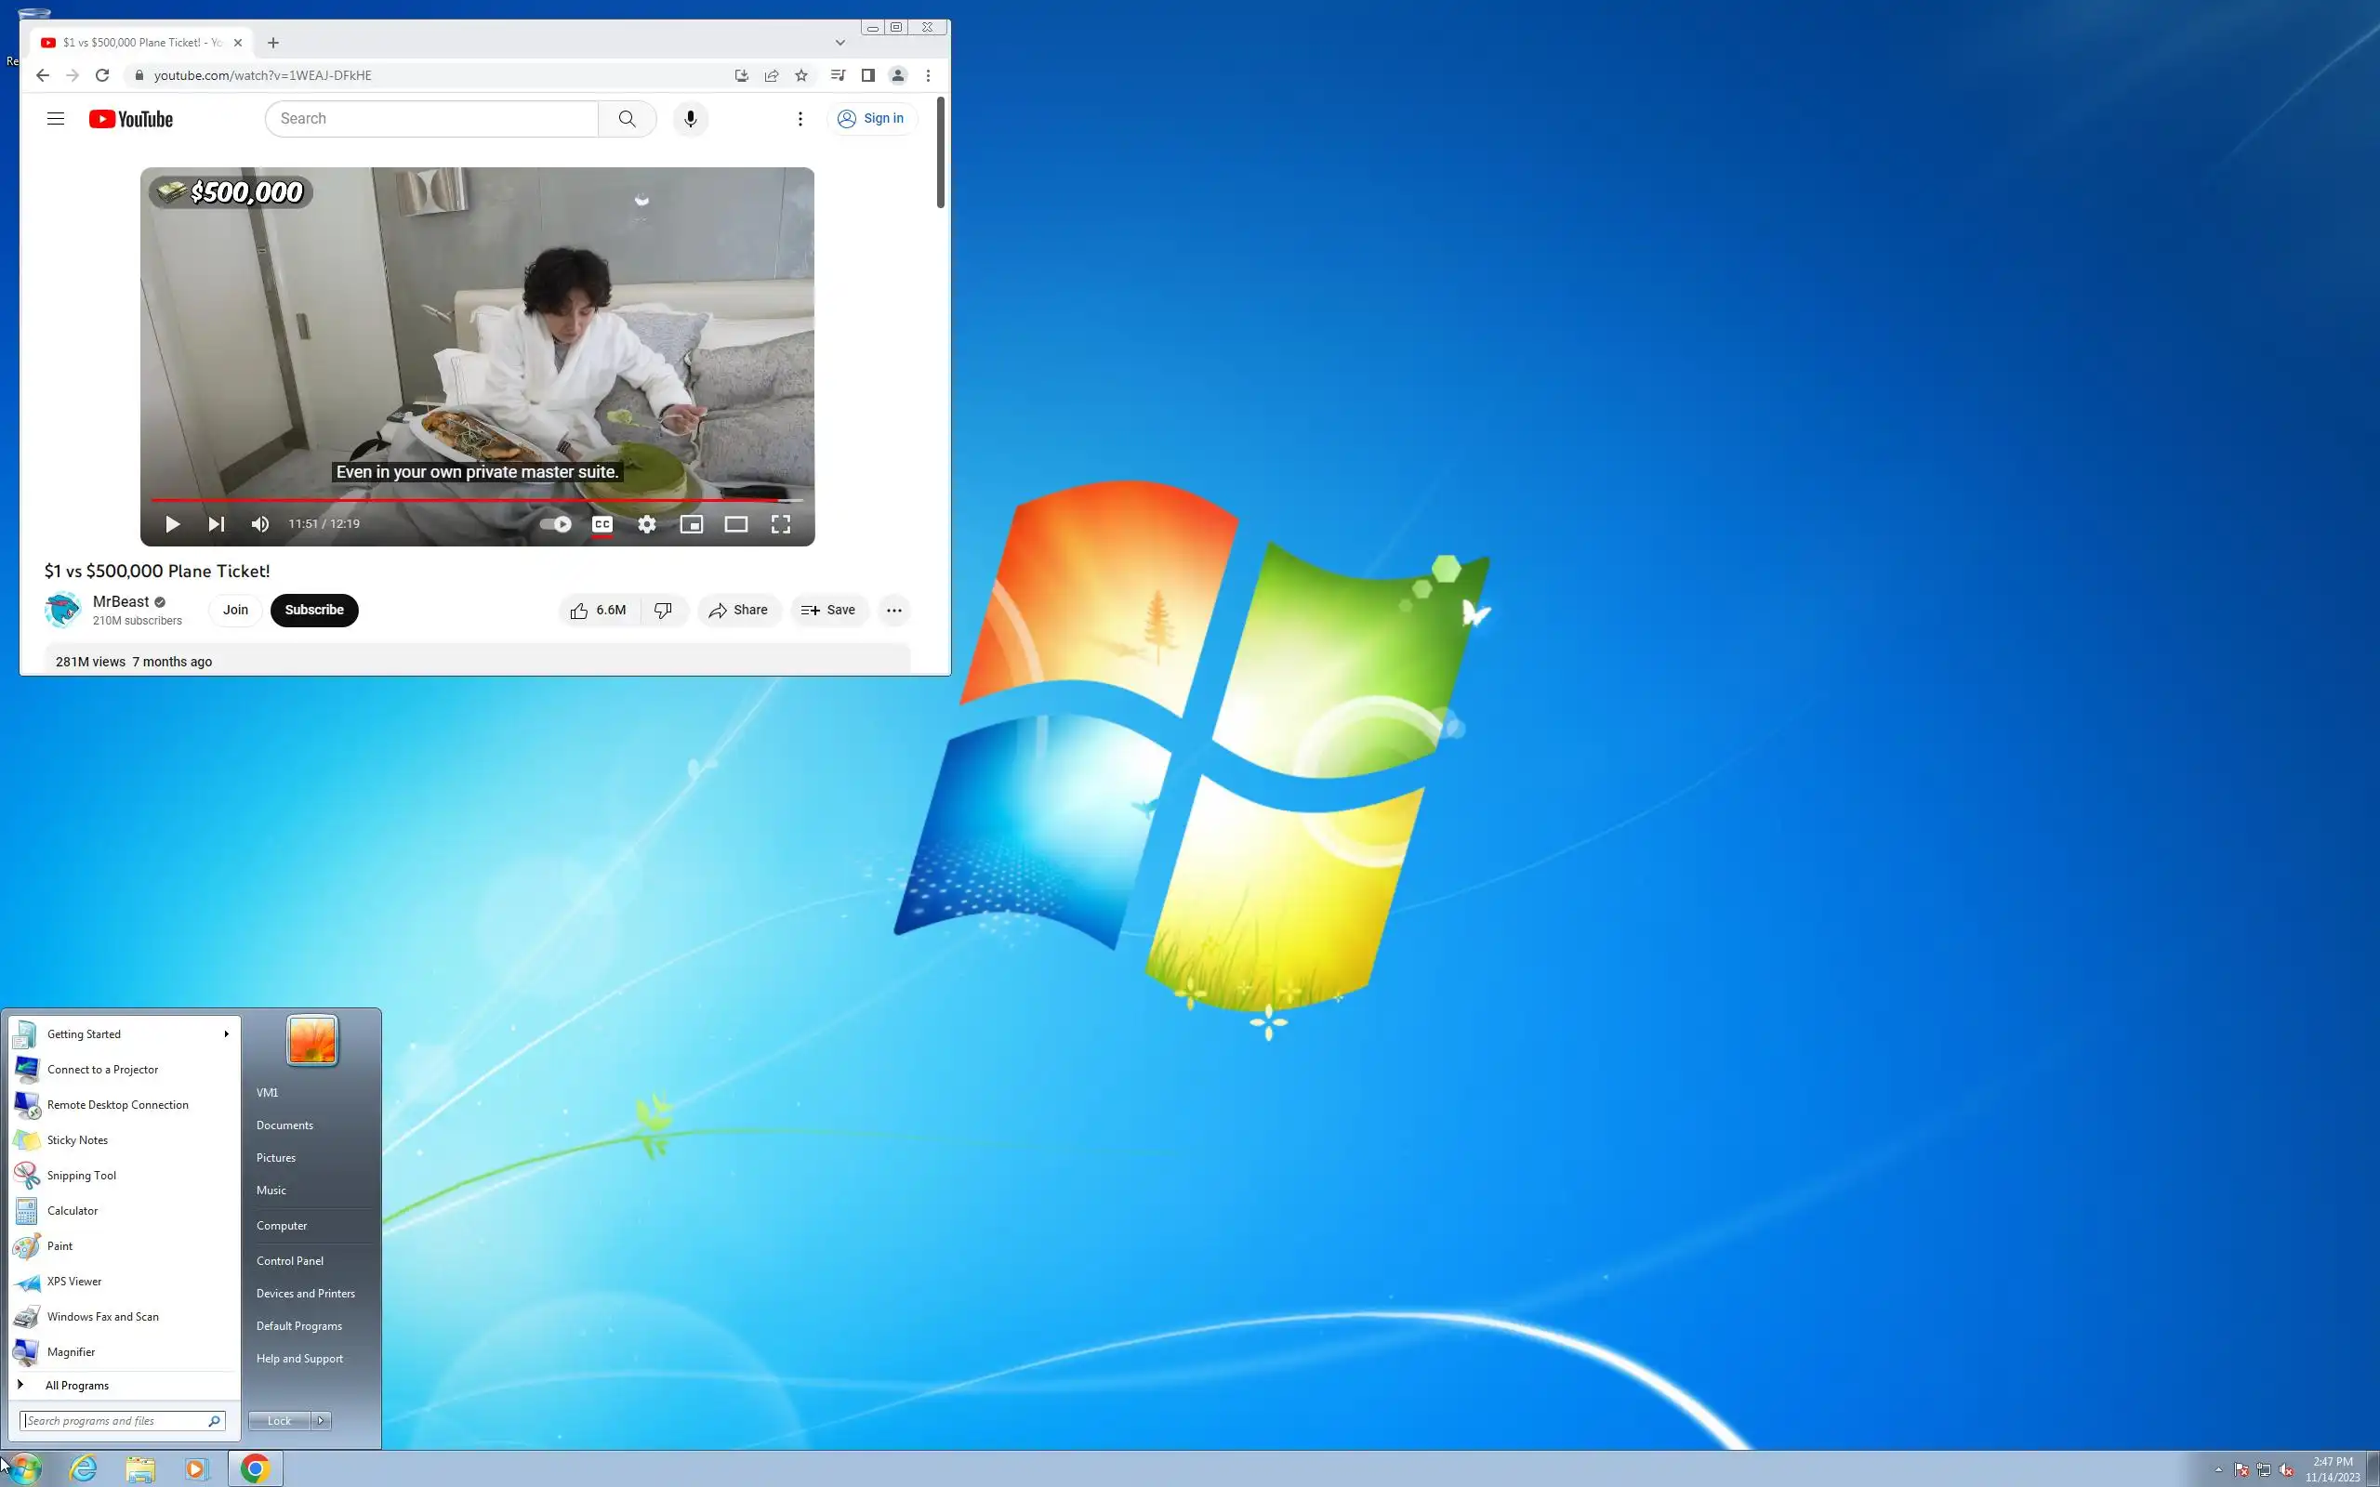
Task: Open shutdown options arrow beside Lock
Action: [x=321, y=1420]
